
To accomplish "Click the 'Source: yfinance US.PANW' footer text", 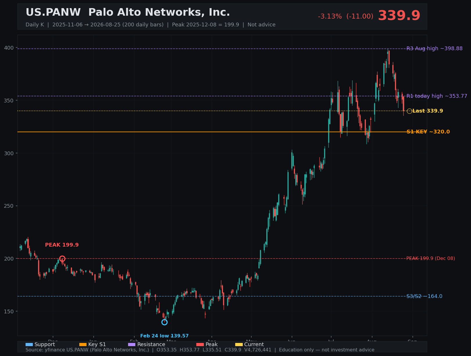I will (200, 350).
